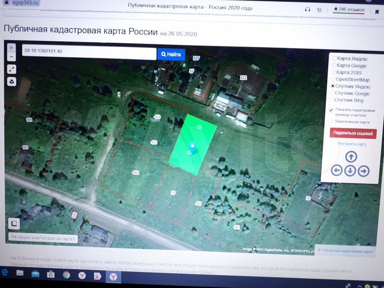Click the egrp365.ru address bar
The width and height of the screenshot is (384, 288).
point(21,3)
